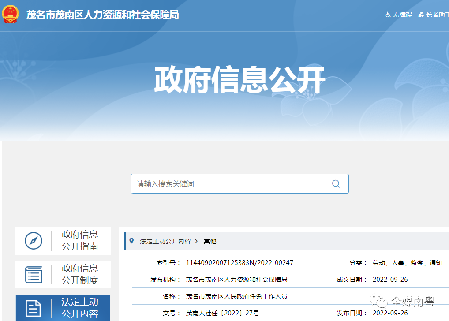Click the location pin breadcrumb icon
This screenshot has width=449, height=321.
click(x=131, y=241)
